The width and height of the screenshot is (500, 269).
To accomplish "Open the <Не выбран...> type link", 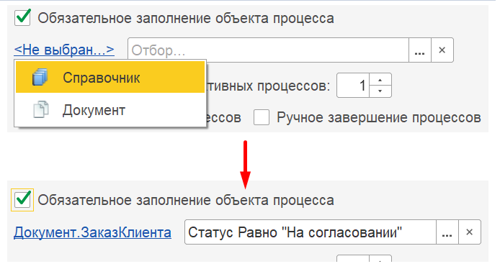I will [x=64, y=50].
